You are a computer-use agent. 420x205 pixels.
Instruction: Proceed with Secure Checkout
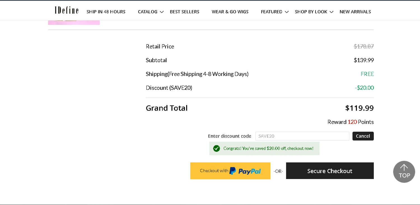click(330, 171)
